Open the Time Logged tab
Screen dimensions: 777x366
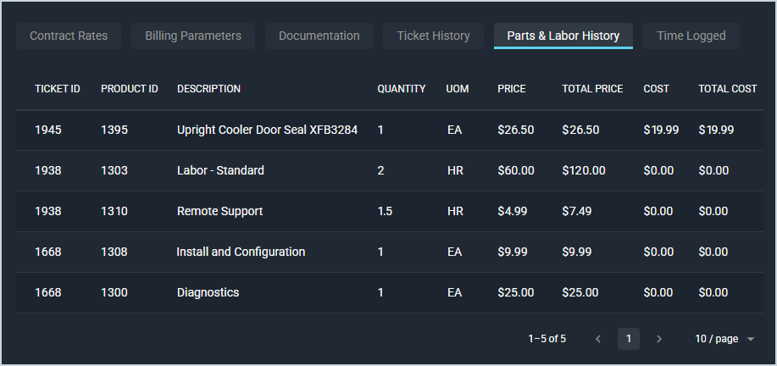(x=691, y=36)
